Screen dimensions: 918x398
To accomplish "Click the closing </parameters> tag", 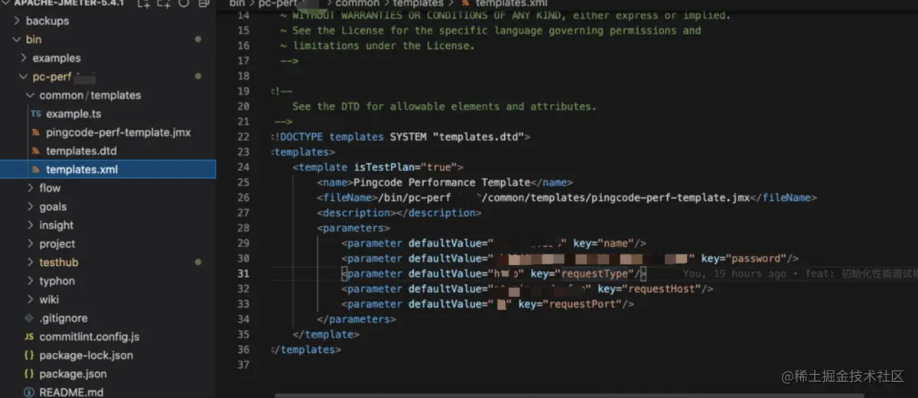I will tap(356, 319).
